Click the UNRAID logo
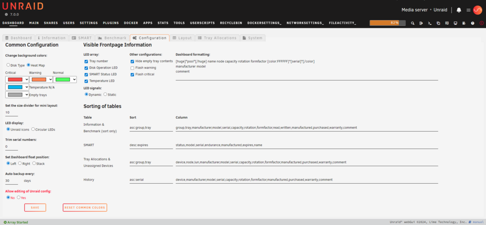 (x=23, y=6)
